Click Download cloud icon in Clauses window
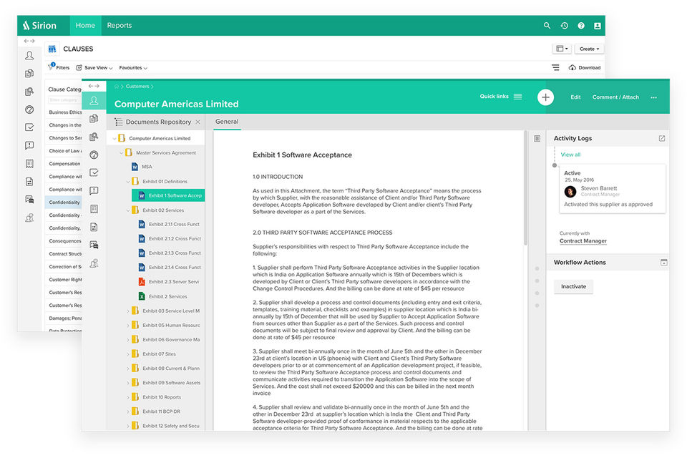 (x=572, y=67)
